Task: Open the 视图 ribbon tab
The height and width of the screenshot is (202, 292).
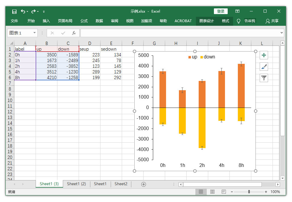Action: click(x=130, y=21)
